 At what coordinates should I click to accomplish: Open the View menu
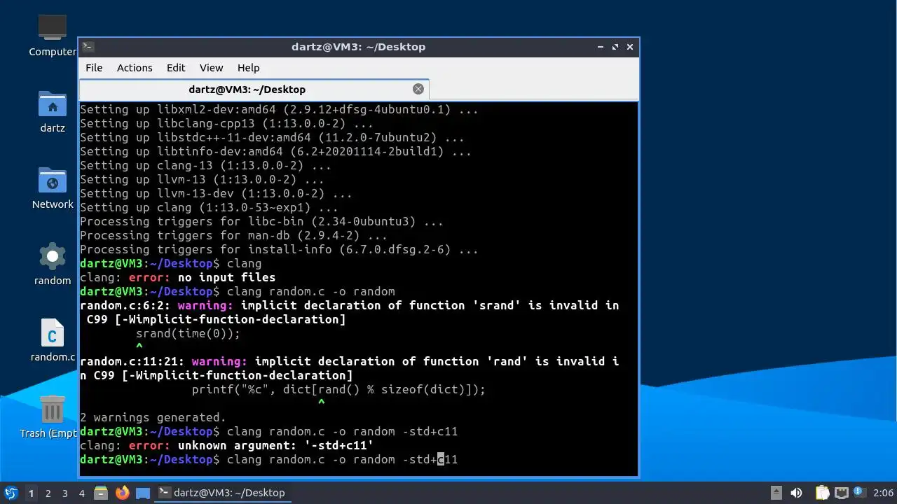click(x=211, y=68)
